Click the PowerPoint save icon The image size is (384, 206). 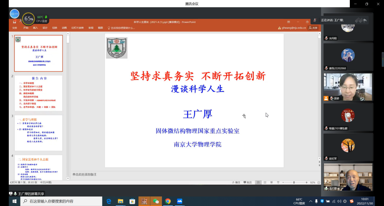coord(14,22)
